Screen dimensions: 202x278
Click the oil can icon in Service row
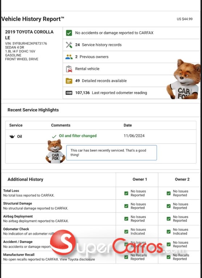coord(12,136)
